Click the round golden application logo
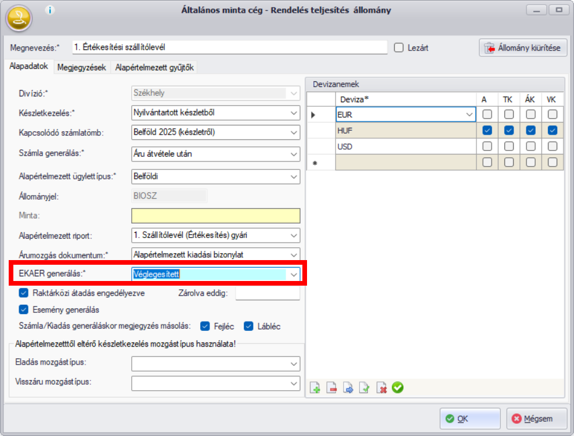The image size is (574, 436). click(19, 19)
